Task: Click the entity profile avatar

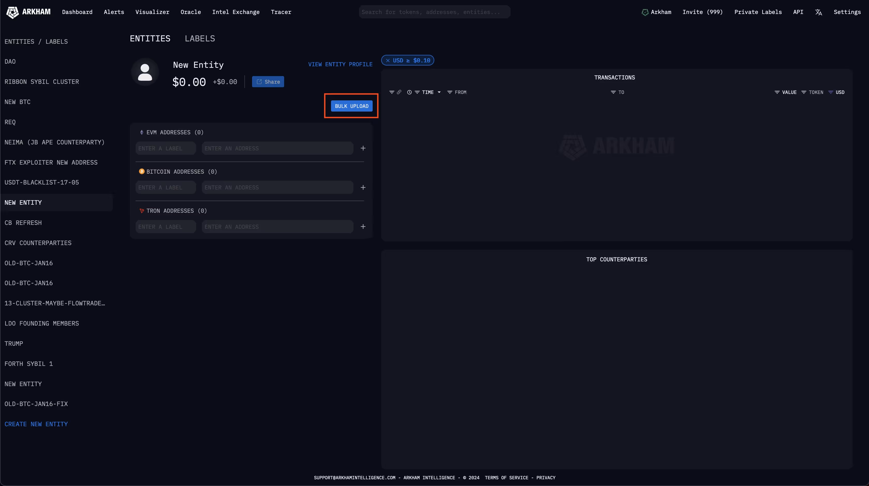Action: 145,72
